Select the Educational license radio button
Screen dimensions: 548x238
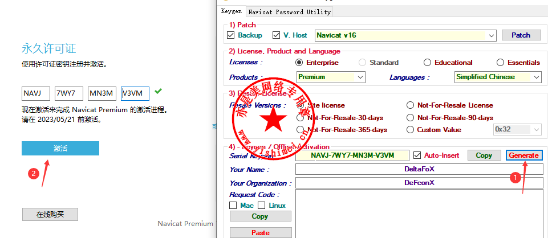[x=427, y=63]
